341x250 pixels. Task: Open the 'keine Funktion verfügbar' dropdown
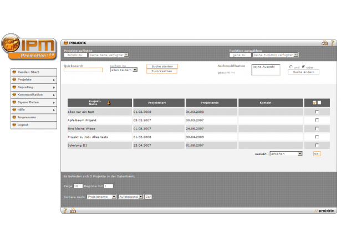tap(276, 55)
